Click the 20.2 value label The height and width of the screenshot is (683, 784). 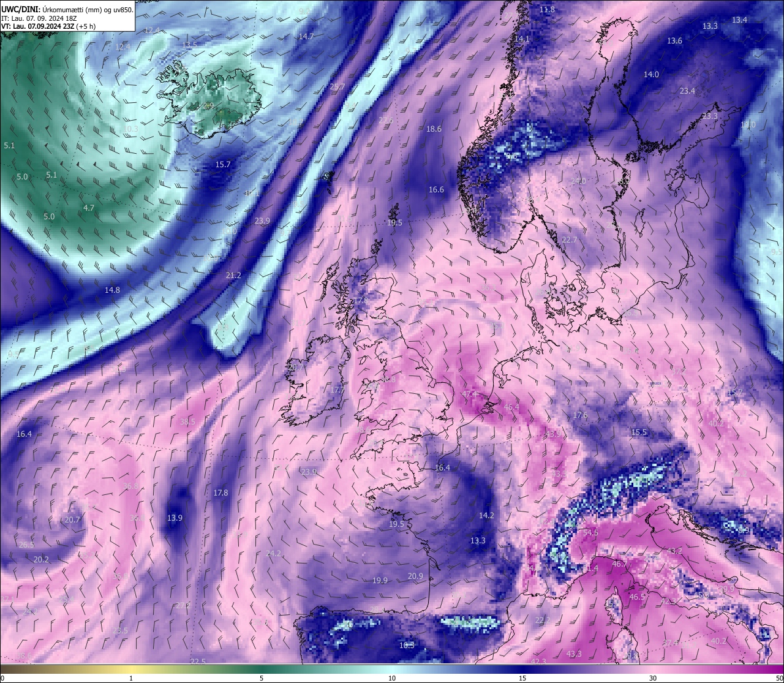click(x=41, y=560)
